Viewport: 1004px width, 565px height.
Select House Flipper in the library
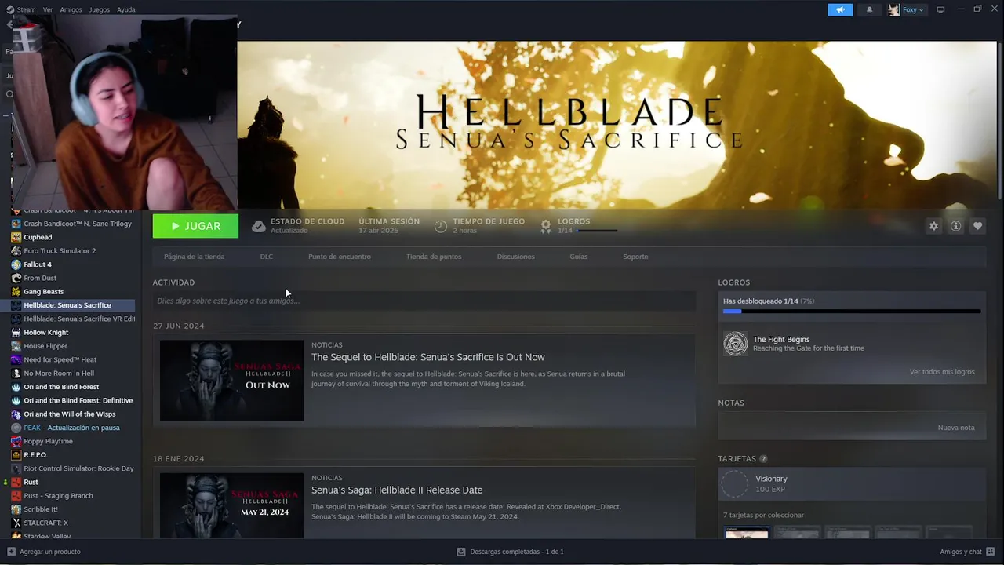45,346
